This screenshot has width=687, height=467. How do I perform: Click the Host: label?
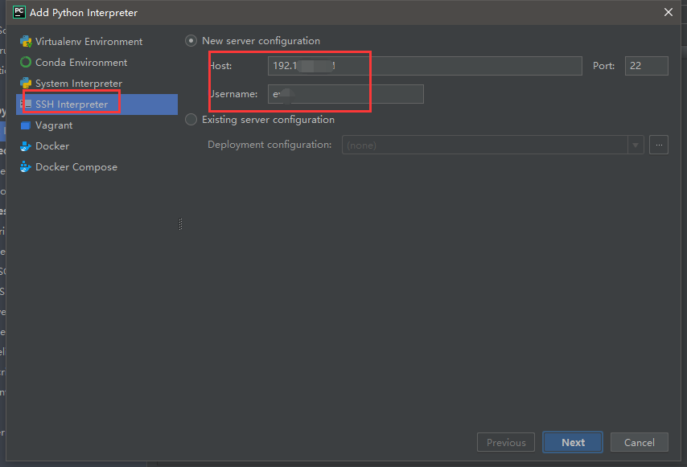(x=220, y=66)
